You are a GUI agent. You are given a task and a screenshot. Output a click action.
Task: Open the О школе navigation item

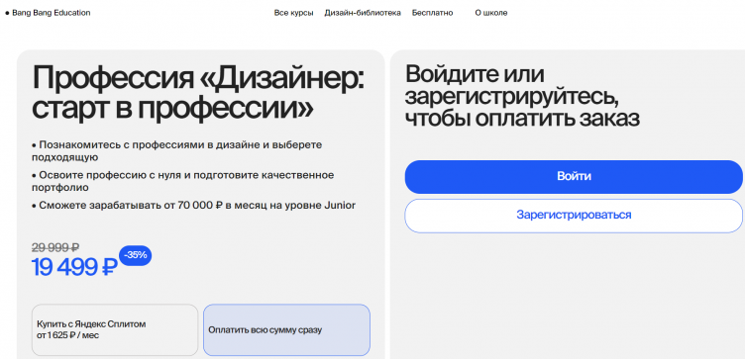pyautogui.click(x=490, y=13)
